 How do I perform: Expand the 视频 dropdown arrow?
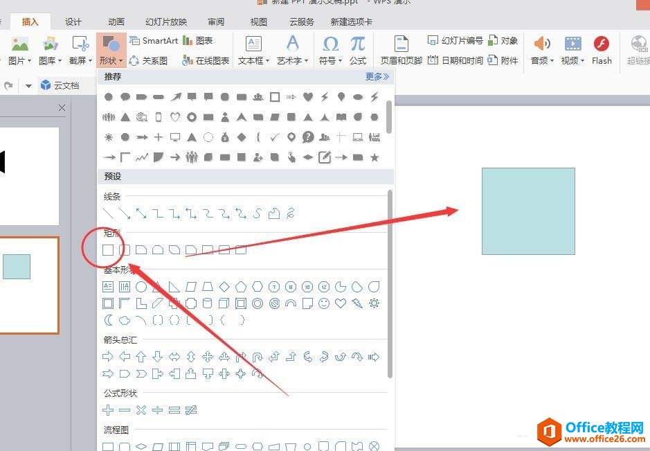click(582, 61)
